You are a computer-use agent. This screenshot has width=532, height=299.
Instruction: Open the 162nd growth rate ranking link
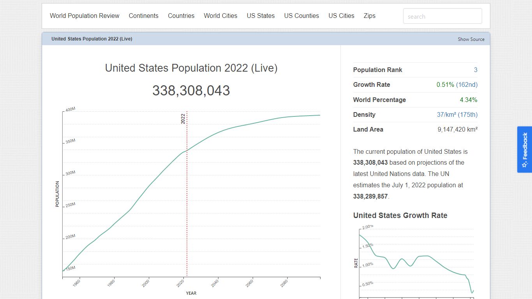[467, 84]
